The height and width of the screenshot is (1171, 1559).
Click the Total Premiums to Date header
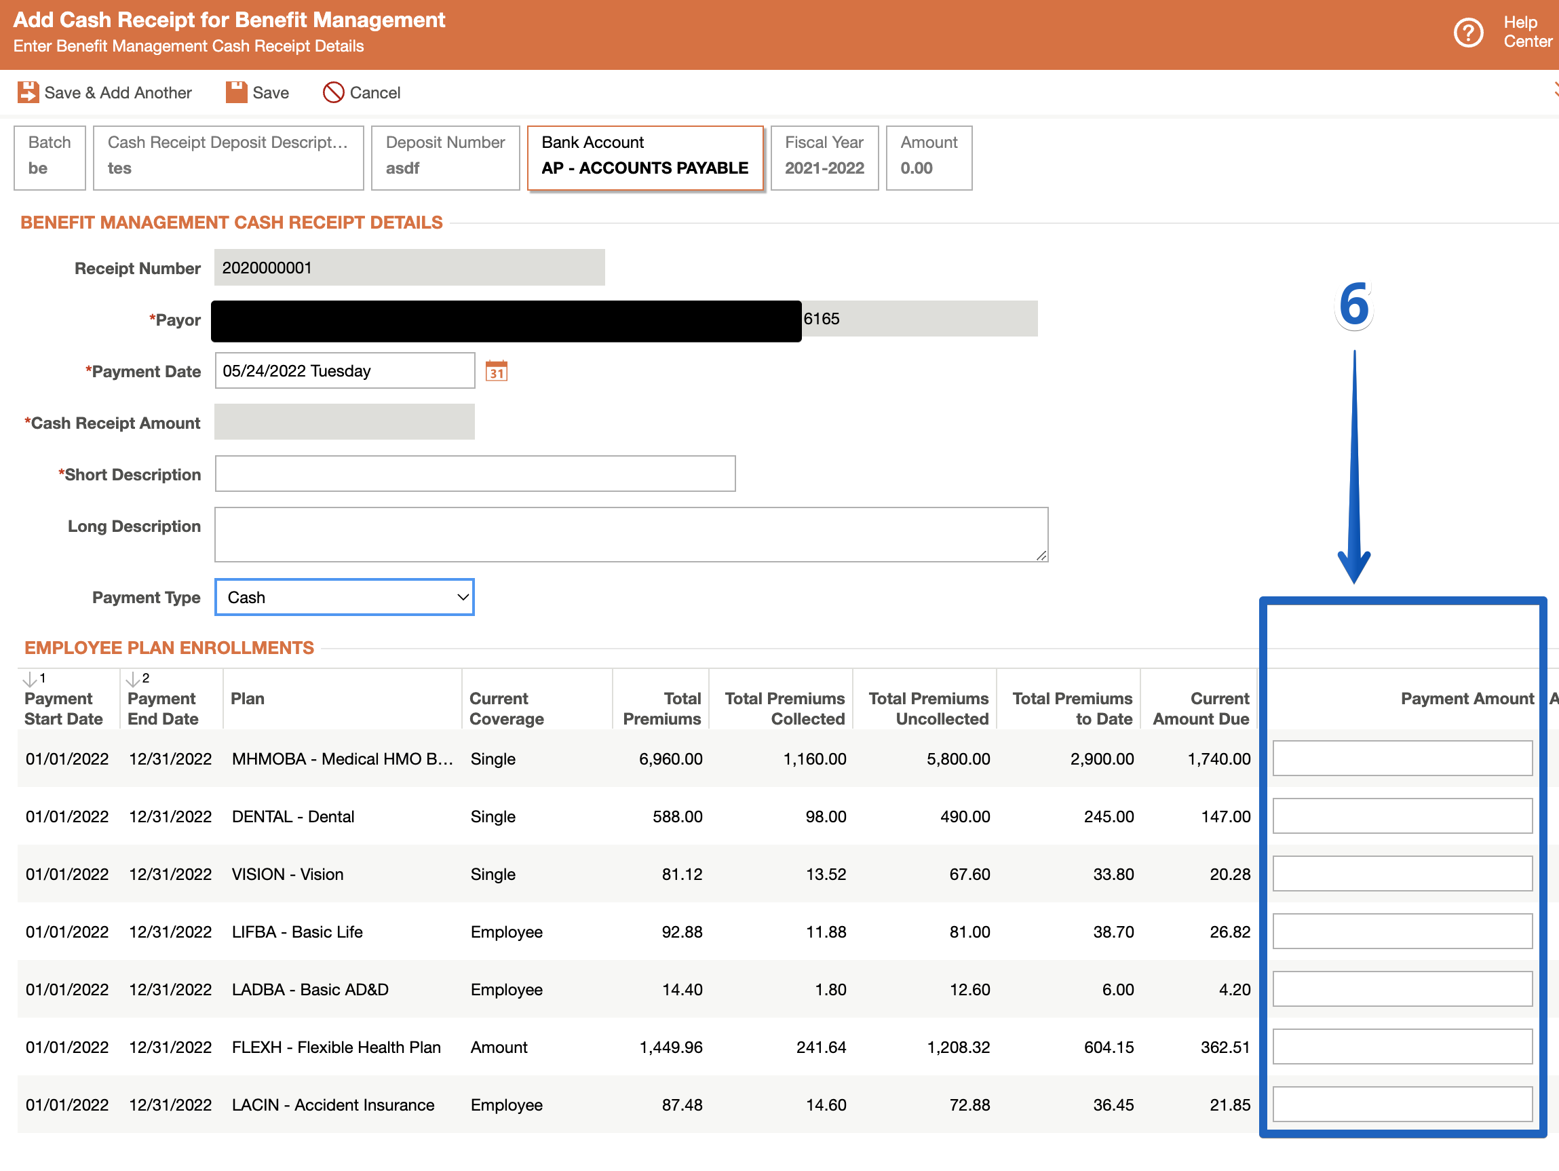1072,708
